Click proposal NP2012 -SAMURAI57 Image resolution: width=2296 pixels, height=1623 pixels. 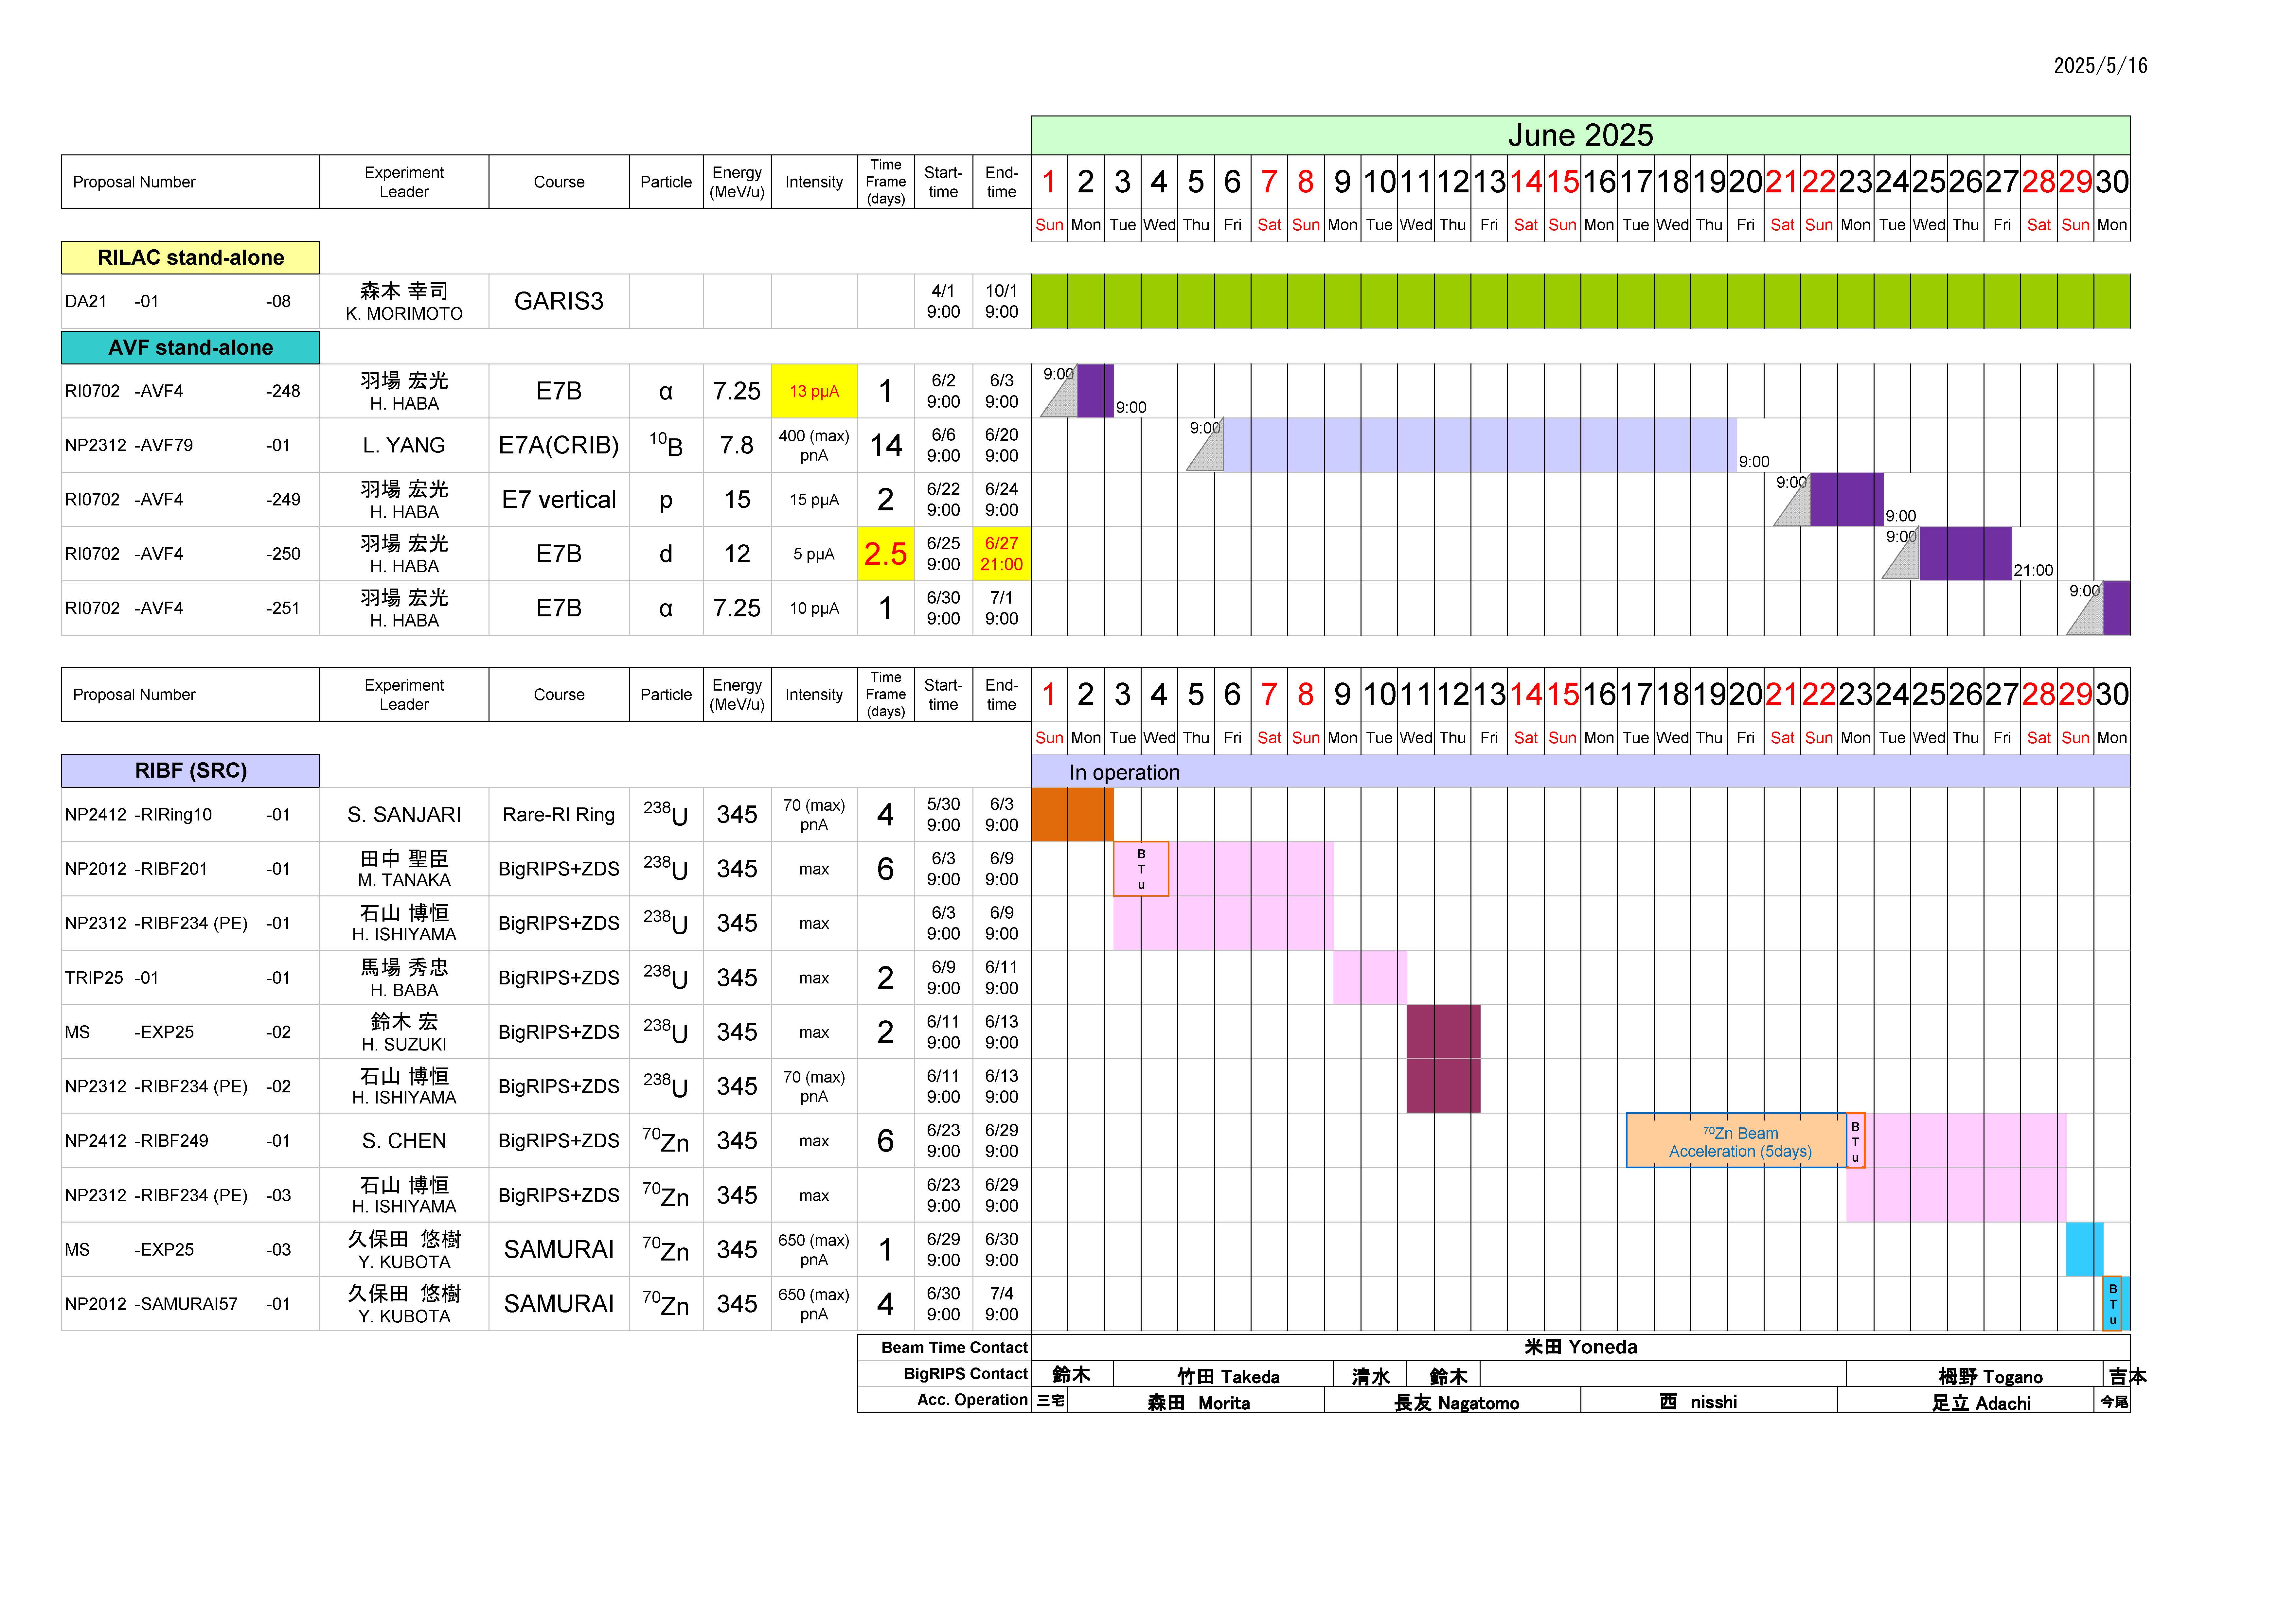pyautogui.click(x=190, y=1304)
